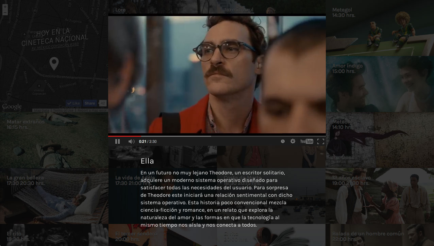Click the Report a map error link
The height and width of the screenshot is (246, 434).
(92, 111)
